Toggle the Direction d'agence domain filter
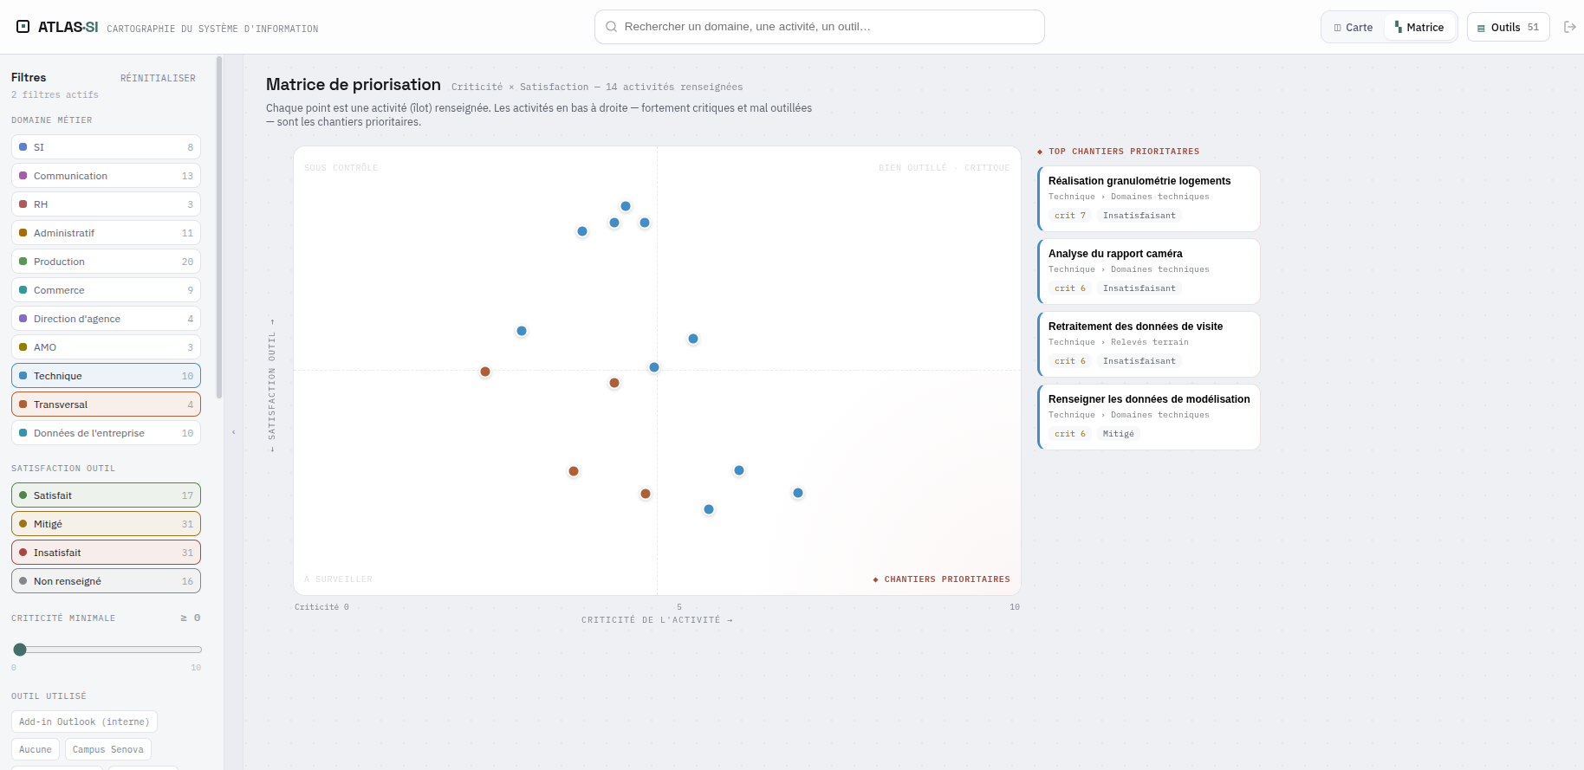Screen dimensions: 1584x770 click(106, 319)
